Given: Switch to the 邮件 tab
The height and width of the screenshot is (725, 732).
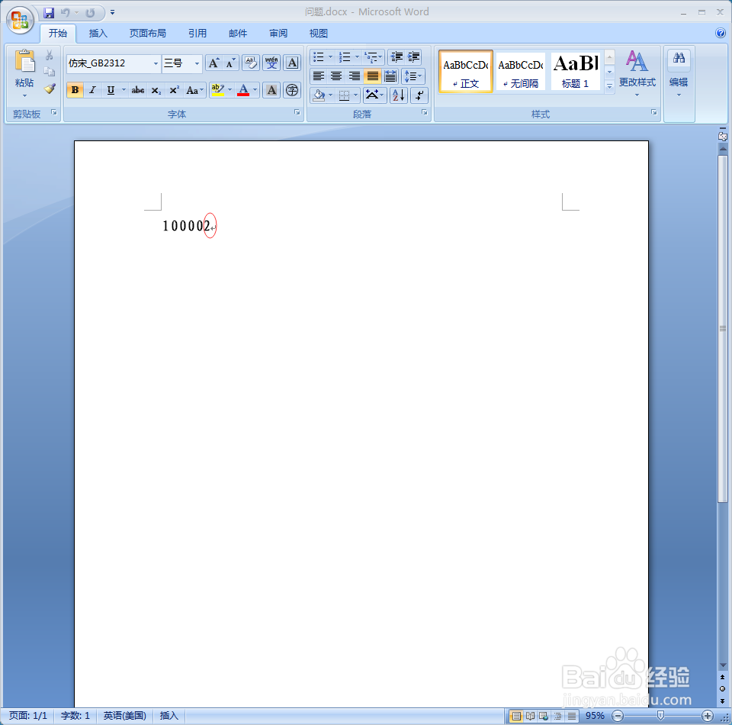Looking at the screenshot, I should point(238,33).
